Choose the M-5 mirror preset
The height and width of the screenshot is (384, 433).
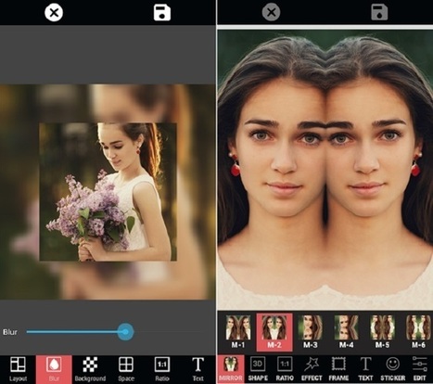tap(382, 332)
